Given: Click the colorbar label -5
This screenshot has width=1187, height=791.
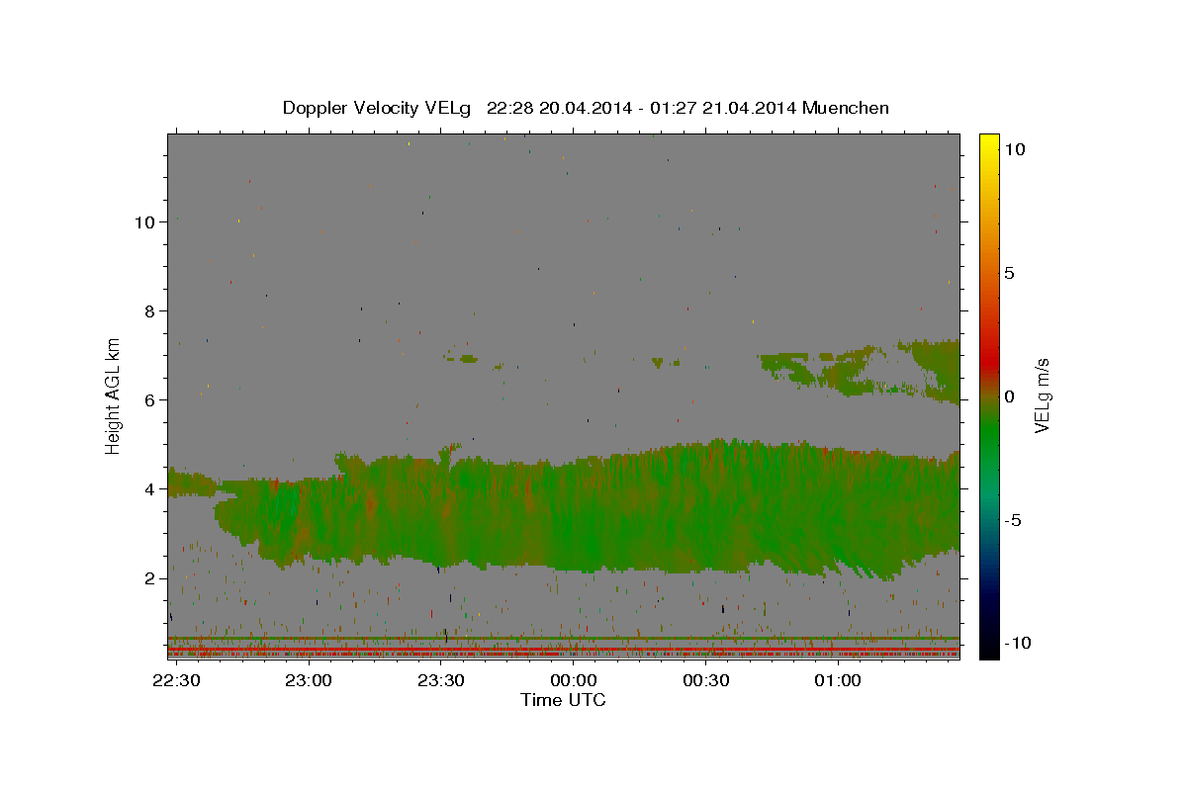Looking at the screenshot, I should [x=1013, y=520].
